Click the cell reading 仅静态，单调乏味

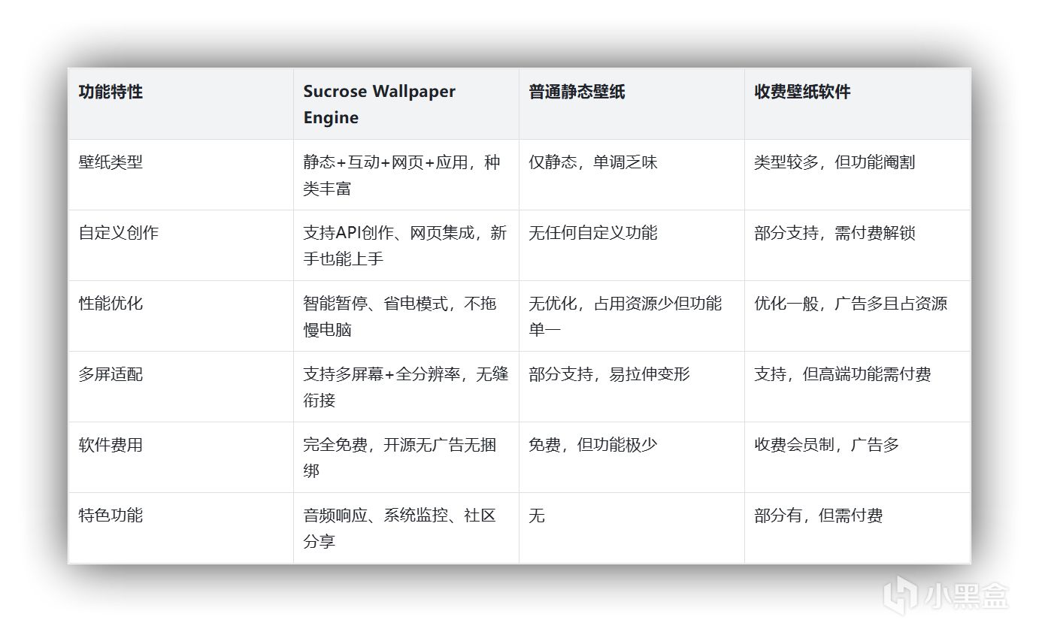pyautogui.click(x=592, y=162)
